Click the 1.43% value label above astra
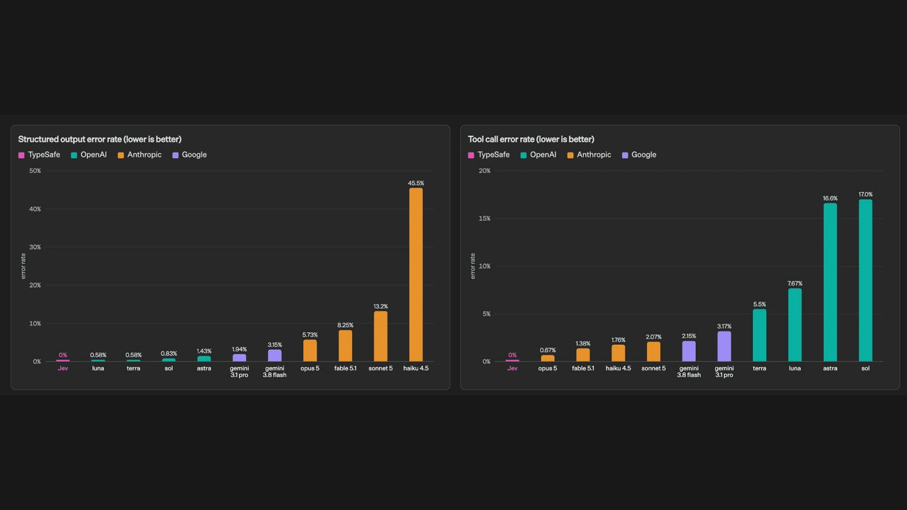This screenshot has width=907, height=510. point(203,351)
